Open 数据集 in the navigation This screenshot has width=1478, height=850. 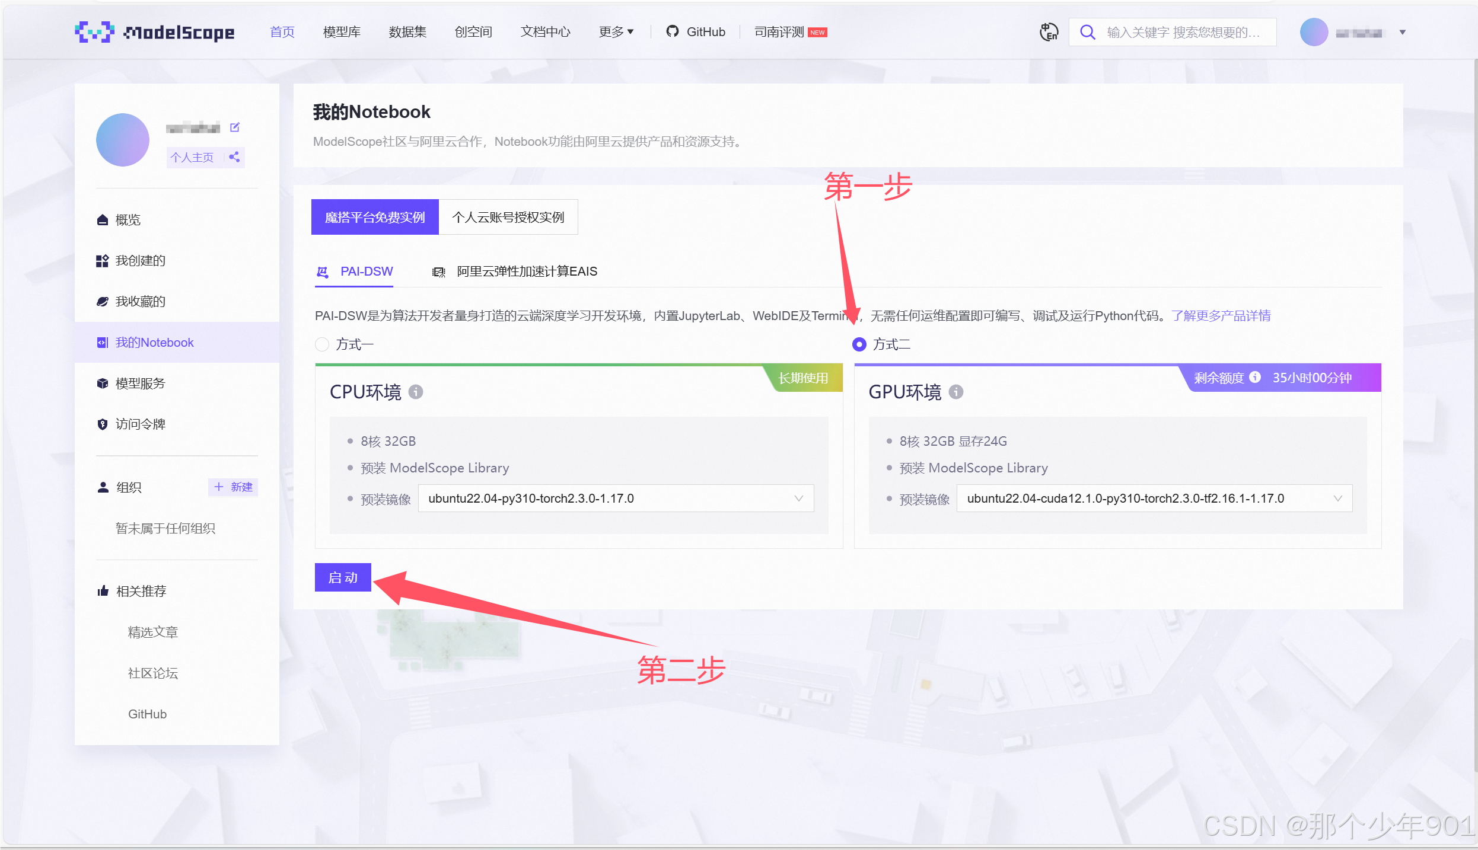coord(407,32)
